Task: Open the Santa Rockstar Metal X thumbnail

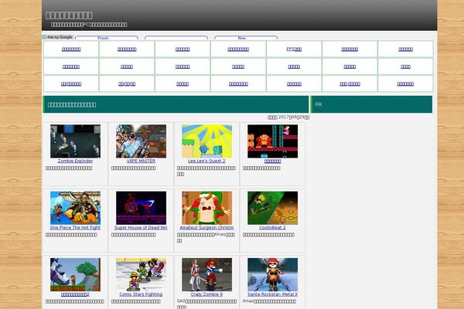Action: (x=272, y=274)
